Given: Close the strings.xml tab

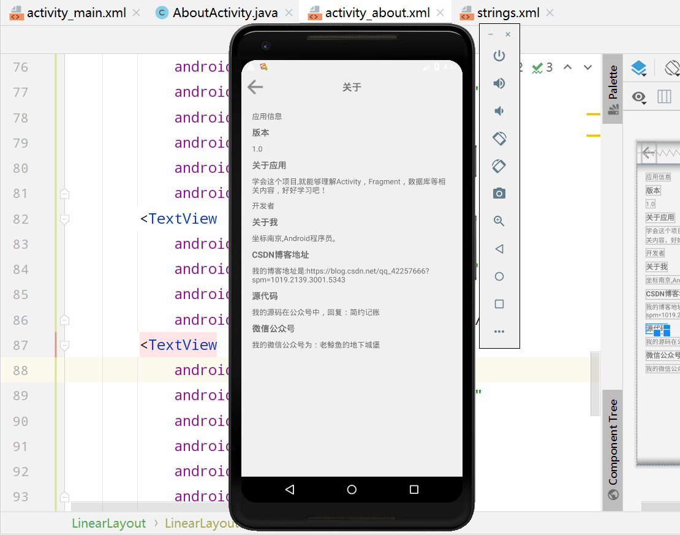Looking at the screenshot, I should pyautogui.click(x=550, y=13).
